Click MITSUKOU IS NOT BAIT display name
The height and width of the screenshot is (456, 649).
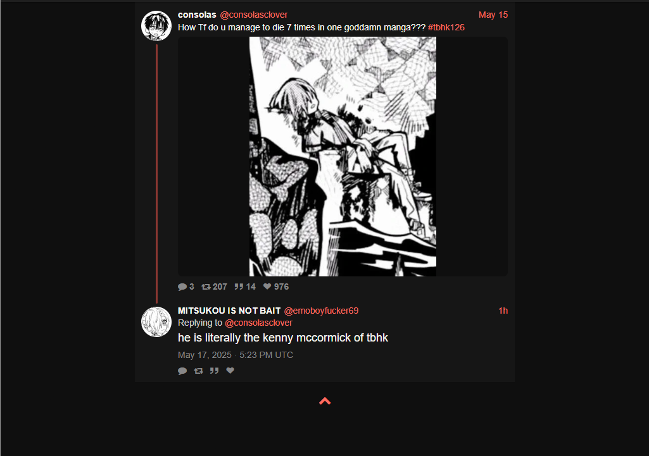229,311
